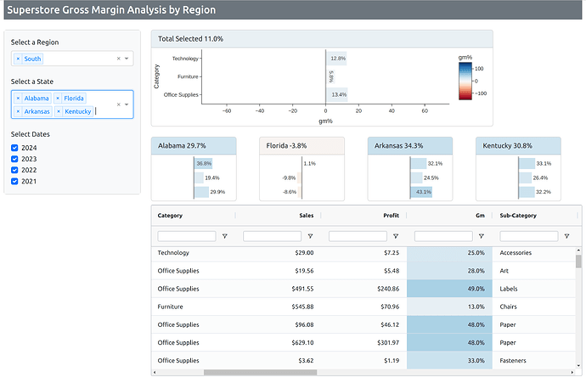Uncheck the 2024 date checkbox
This screenshot has width=586, height=383.
pyautogui.click(x=14, y=148)
